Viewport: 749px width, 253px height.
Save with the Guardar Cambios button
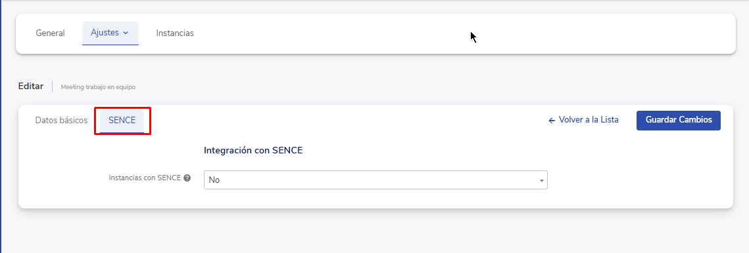(678, 120)
